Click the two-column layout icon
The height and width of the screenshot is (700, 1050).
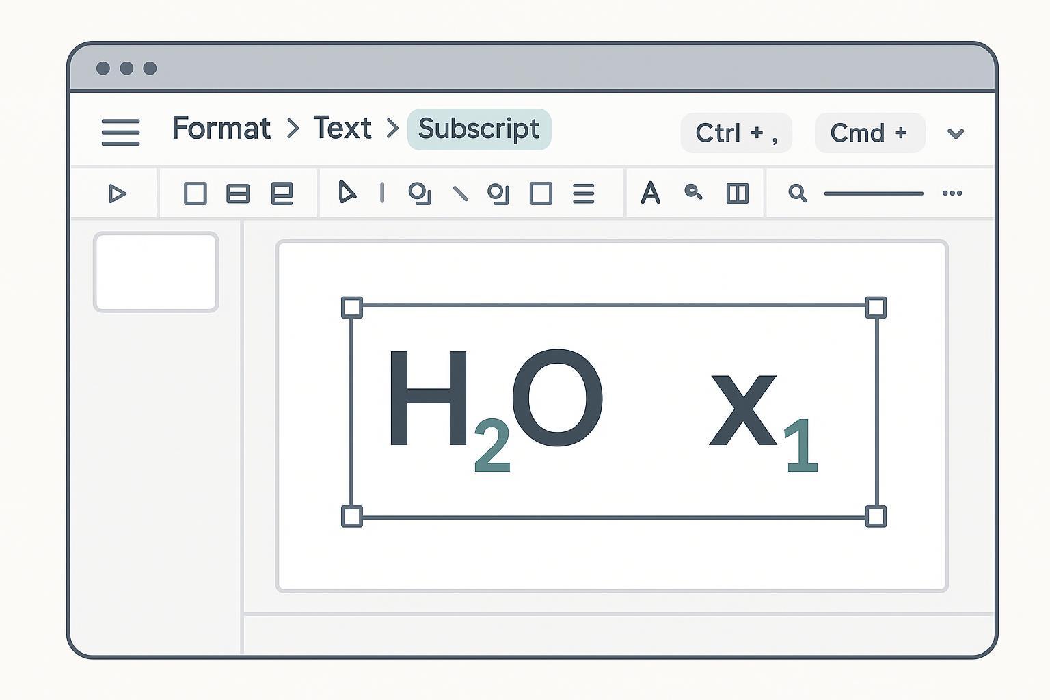point(737,193)
